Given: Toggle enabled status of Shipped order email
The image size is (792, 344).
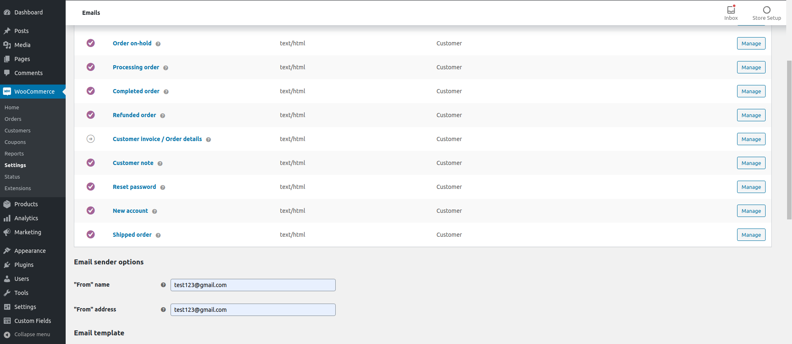Looking at the screenshot, I should point(91,234).
